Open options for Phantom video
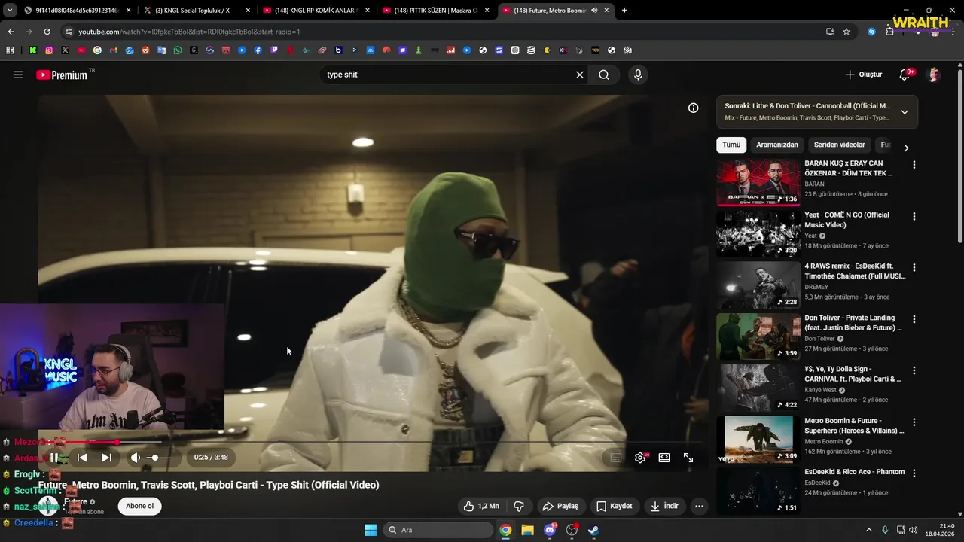Screen dimensions: 964x542 [x=914, y=473]
